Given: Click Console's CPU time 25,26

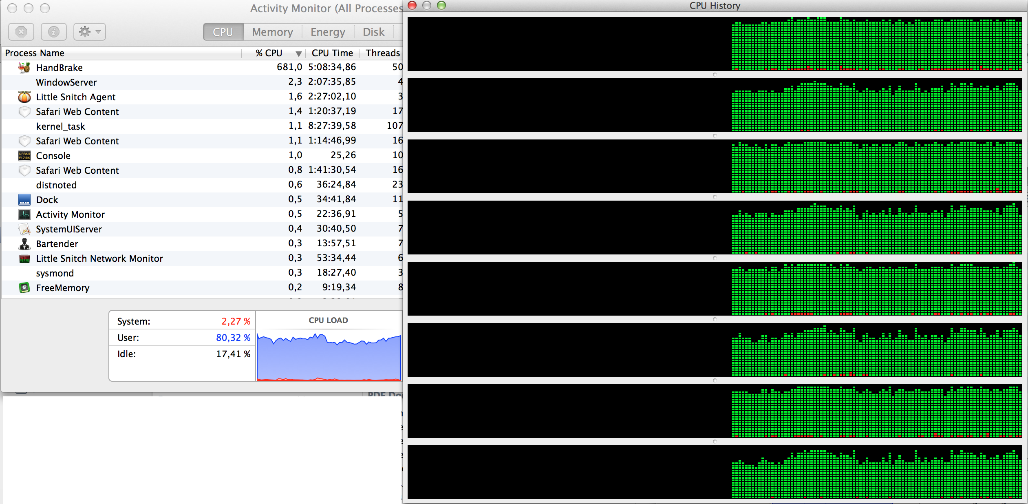Looking at the screenshot, I should coord(343,155).
